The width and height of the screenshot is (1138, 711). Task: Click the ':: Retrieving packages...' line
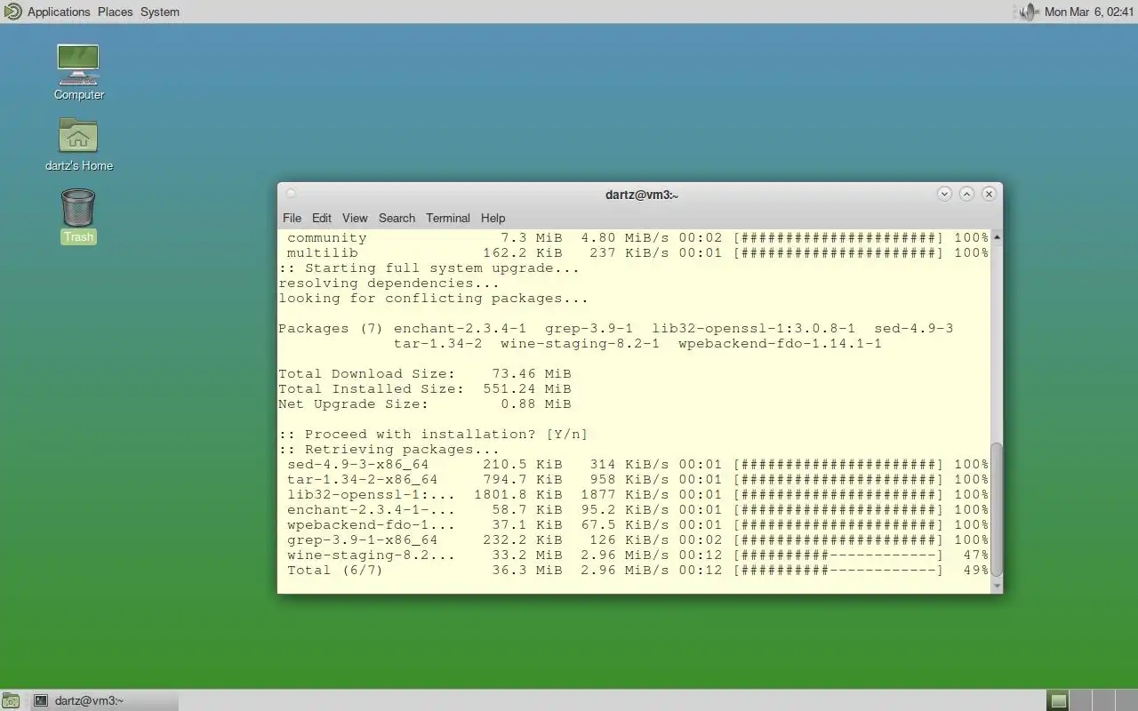(x=389, y=449)
